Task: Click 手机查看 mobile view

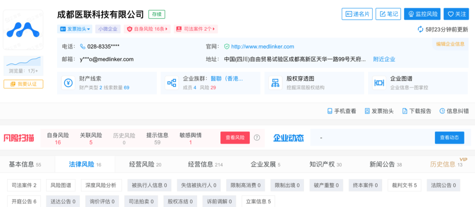Action: 342,111
